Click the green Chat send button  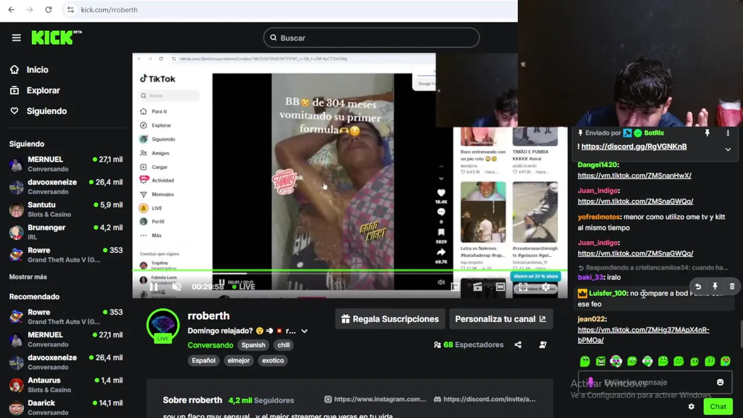point(718,406)
